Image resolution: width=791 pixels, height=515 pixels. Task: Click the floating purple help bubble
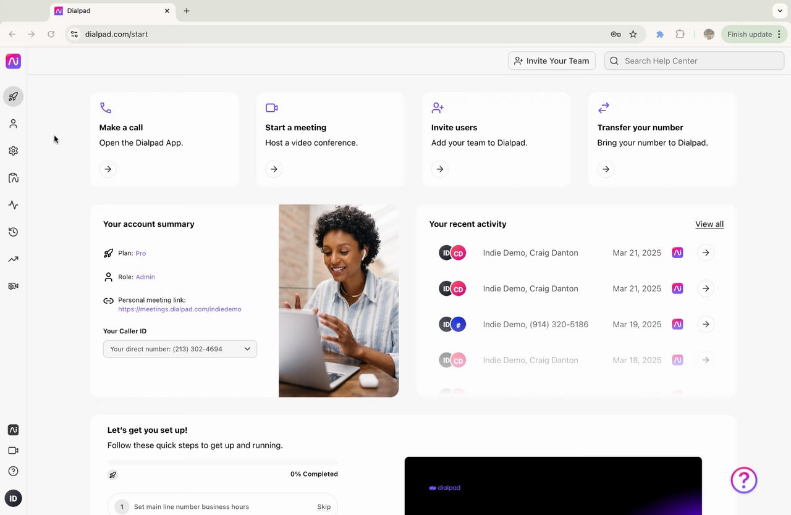(744, 480)
